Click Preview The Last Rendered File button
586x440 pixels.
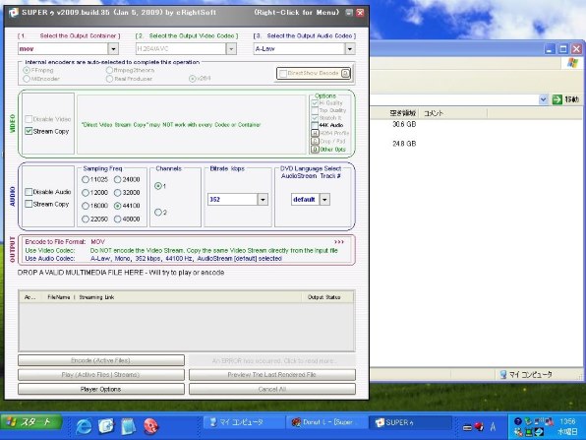point(272,374)
